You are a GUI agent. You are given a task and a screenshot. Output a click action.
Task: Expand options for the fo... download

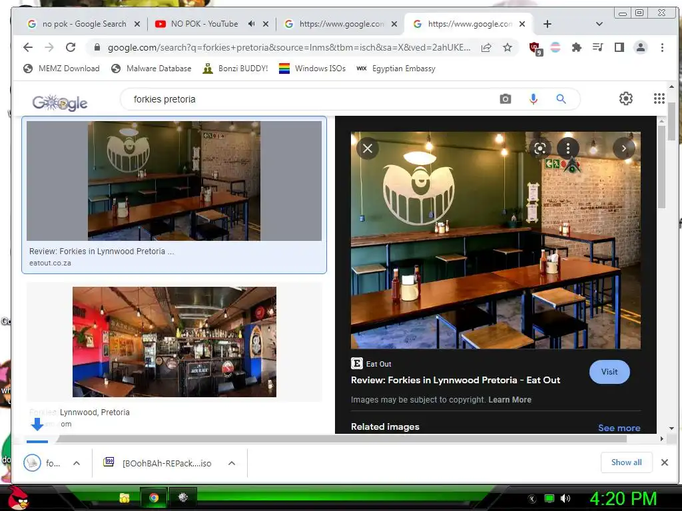(x=77, y=463)
